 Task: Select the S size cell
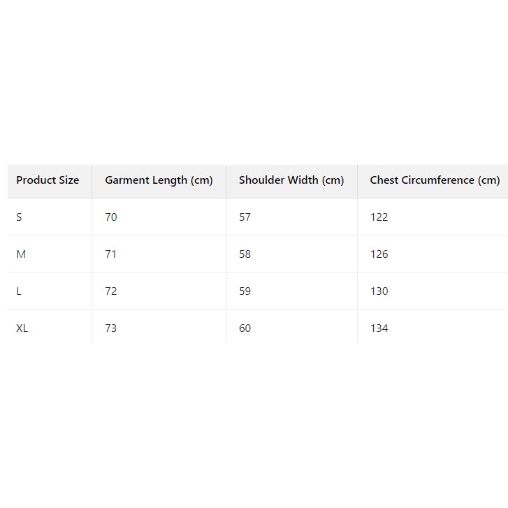20,217
